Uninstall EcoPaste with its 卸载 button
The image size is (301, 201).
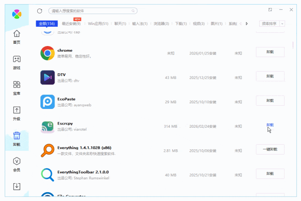tap(270, 100)
